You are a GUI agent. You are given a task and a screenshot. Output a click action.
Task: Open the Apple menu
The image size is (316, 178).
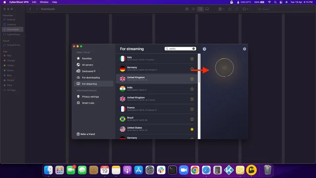[x=5, y=2]
